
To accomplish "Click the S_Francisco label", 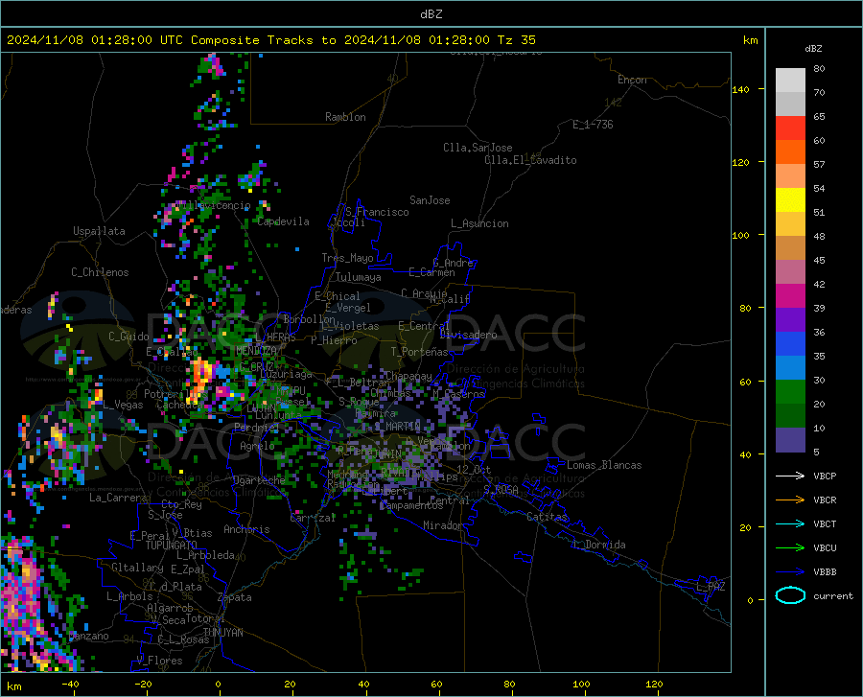I will click(377, 212).
